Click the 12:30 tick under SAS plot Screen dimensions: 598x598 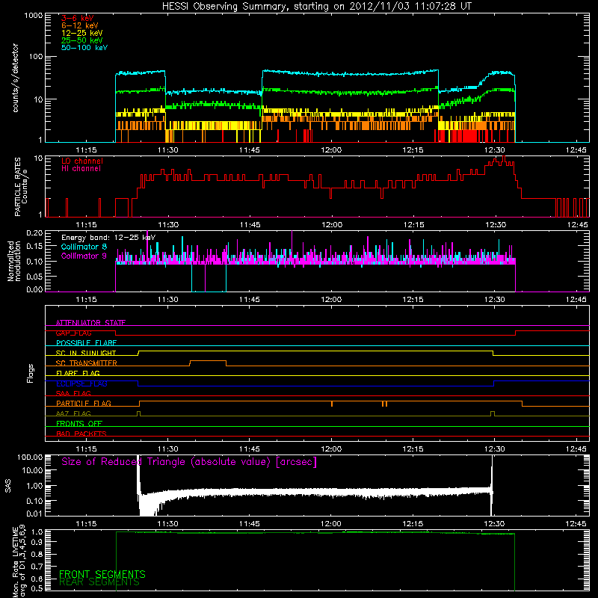494,524
